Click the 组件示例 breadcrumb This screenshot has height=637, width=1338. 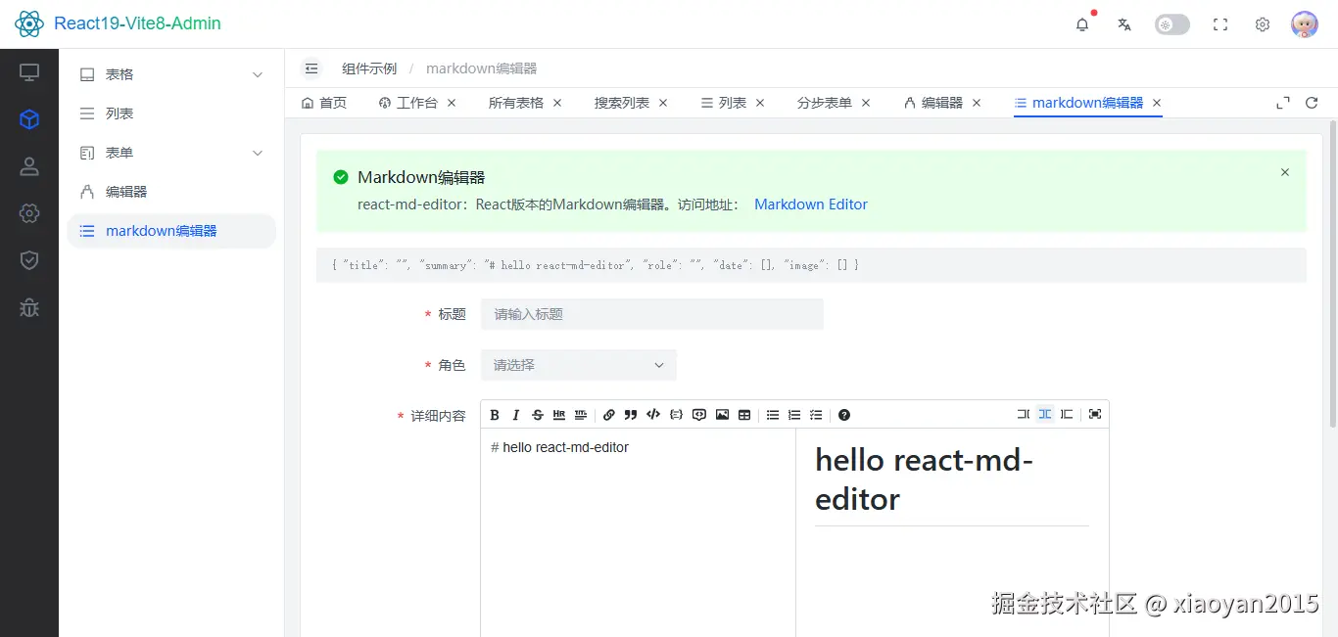[x=369, y=68]
